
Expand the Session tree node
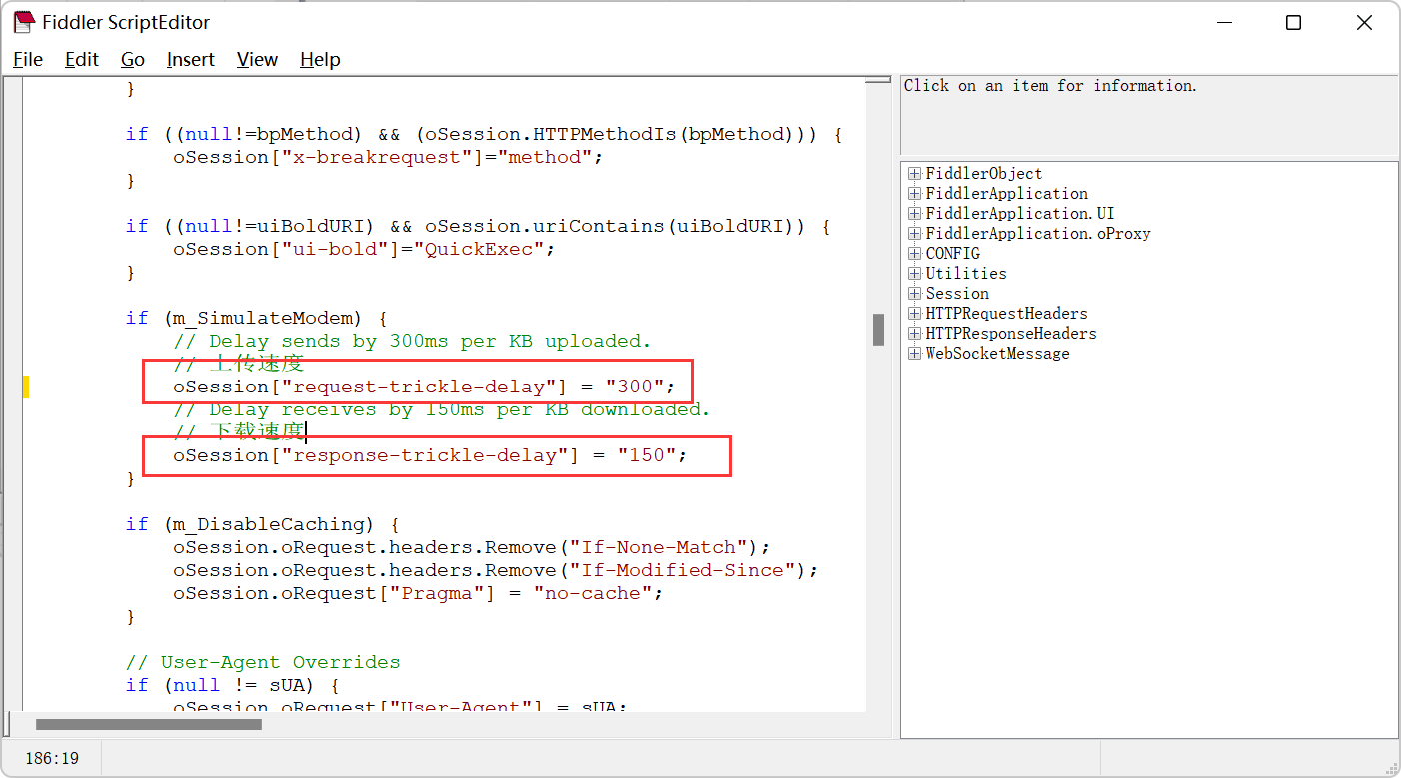[914, 294]
